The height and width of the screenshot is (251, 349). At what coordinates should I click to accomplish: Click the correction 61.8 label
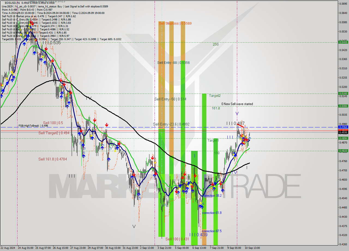coord(212,213)
